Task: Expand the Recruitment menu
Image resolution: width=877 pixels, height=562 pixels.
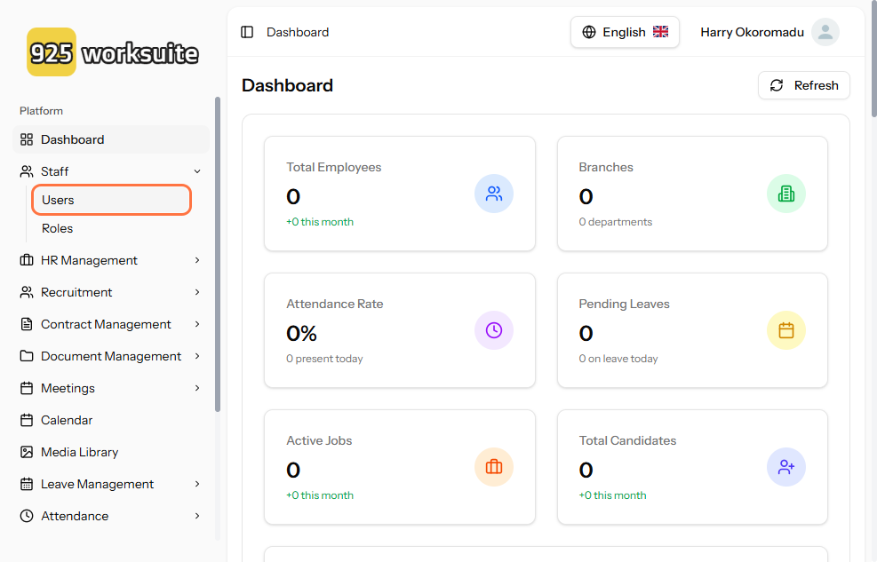Action: pos(197,292)
